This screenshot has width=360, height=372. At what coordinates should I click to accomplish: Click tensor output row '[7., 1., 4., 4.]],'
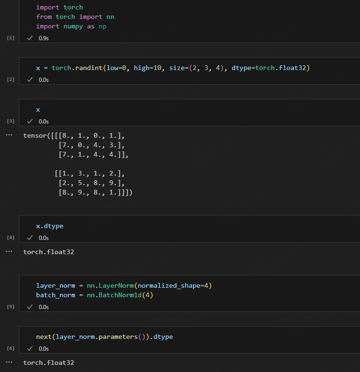pos(93,155)
